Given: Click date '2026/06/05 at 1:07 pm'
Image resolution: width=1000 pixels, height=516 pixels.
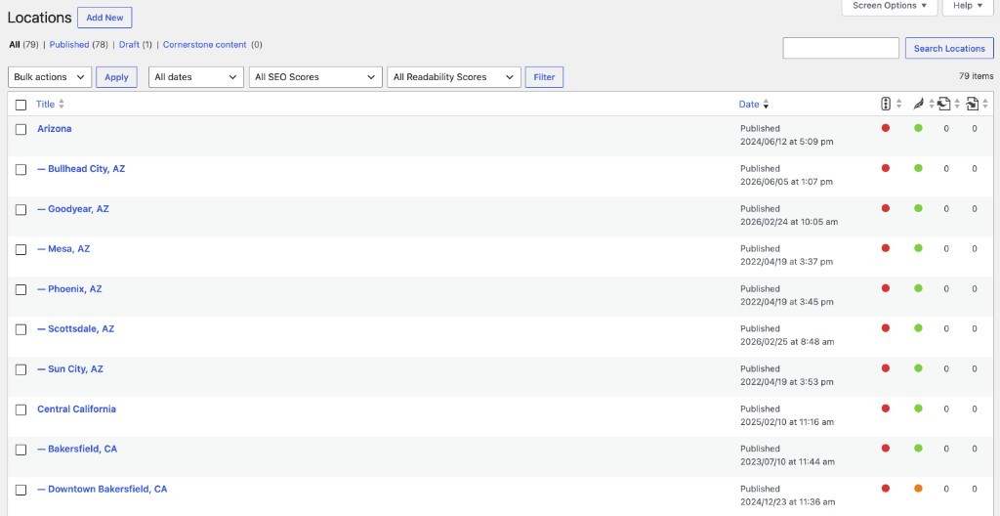Looking at the screenshot, I should [x=786, y=182].
